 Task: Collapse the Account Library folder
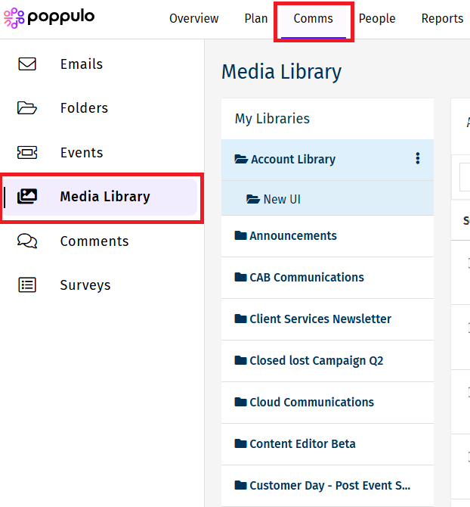point(242,160)
